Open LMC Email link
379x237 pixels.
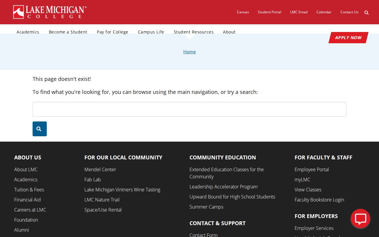pyautogui.click(x=299, y=12)
